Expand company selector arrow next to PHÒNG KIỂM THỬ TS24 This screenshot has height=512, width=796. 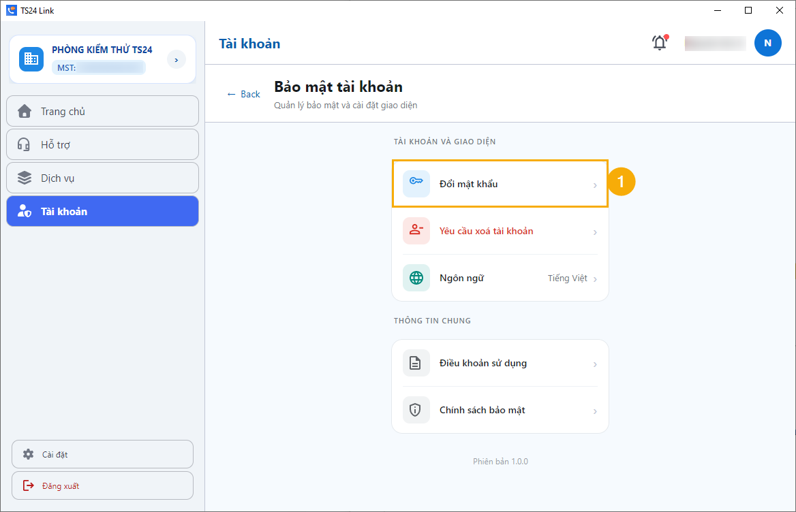click(177, 60)
